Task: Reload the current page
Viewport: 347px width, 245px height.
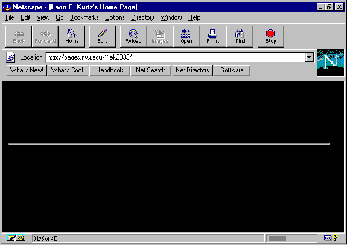Action: point(133,37)
